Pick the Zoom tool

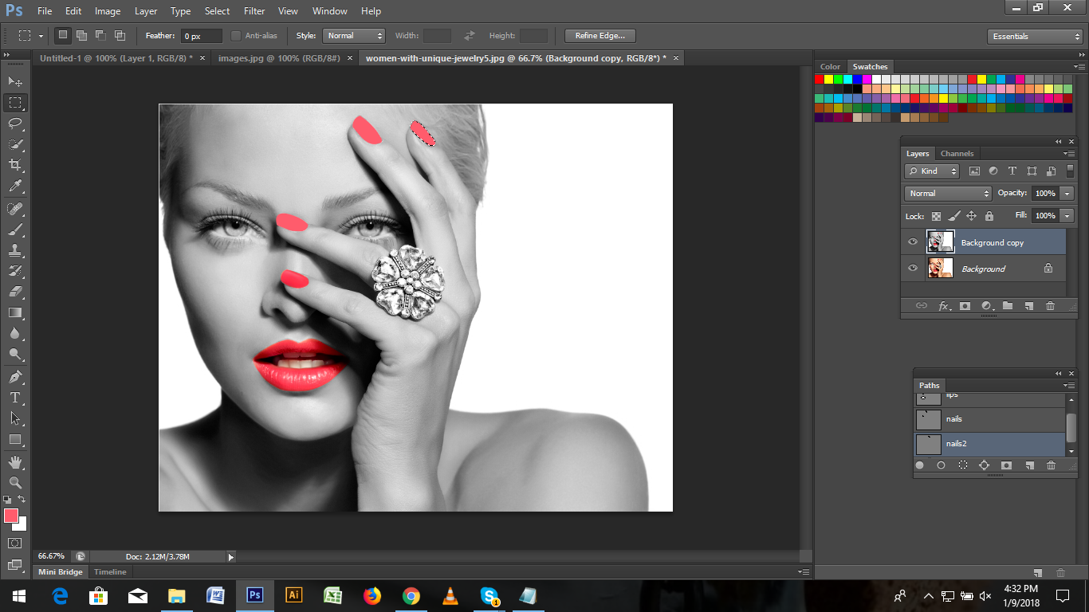pyautogui.click(x=15, y=482)
